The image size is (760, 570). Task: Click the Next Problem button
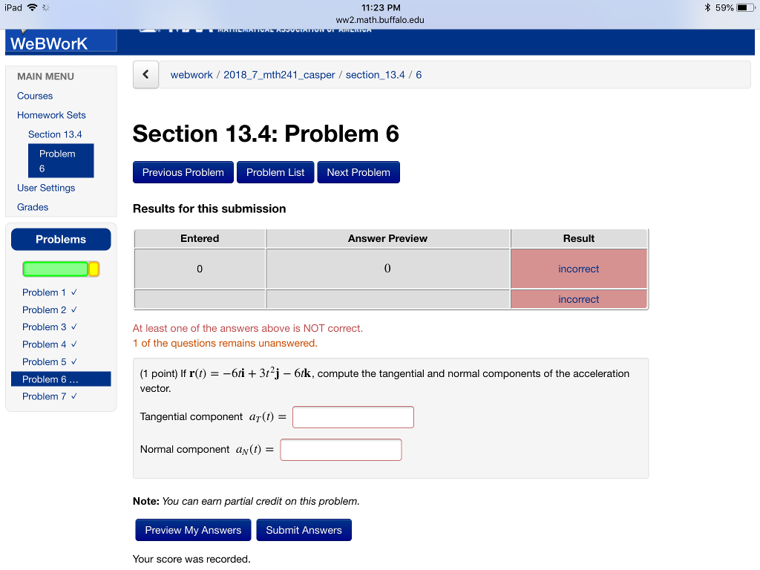point(358,172)
